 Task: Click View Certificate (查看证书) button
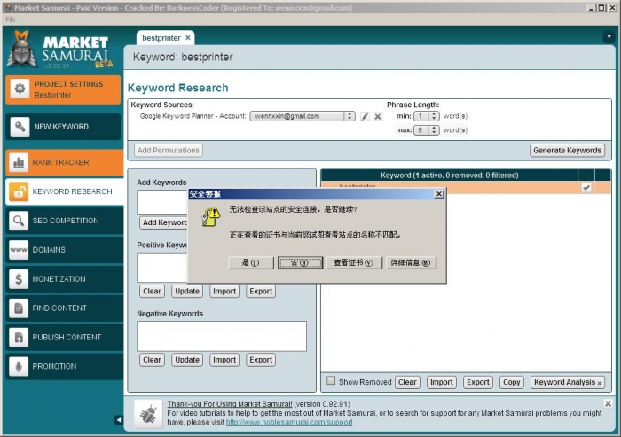click(x=354, y=263)
